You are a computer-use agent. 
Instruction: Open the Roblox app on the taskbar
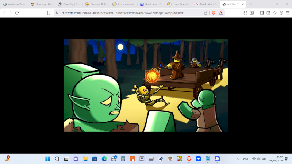tap(217, 159)
